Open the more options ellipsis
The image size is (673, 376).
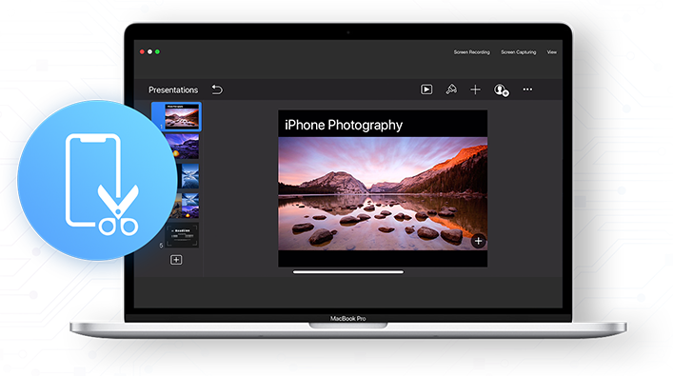527,89
